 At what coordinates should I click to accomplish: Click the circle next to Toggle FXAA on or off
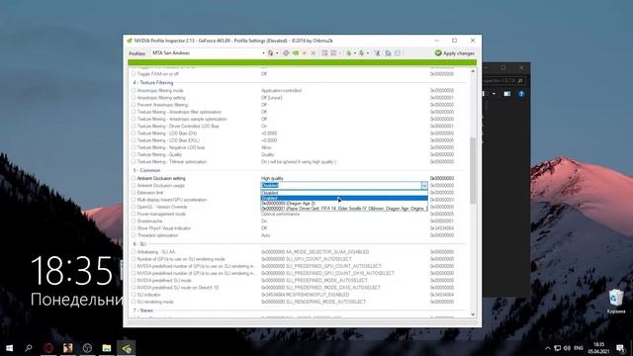pyautogui.click(x=134, y=74)
